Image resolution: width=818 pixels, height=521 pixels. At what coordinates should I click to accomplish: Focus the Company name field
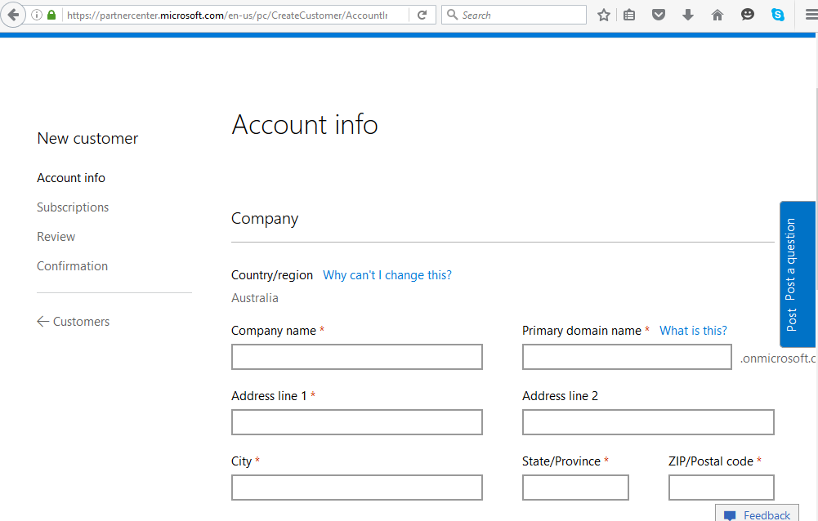(357, 357)
